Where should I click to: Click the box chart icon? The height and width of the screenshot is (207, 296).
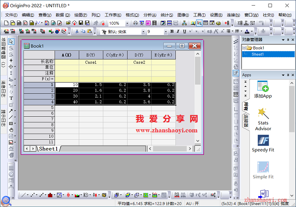coord(68,195)
